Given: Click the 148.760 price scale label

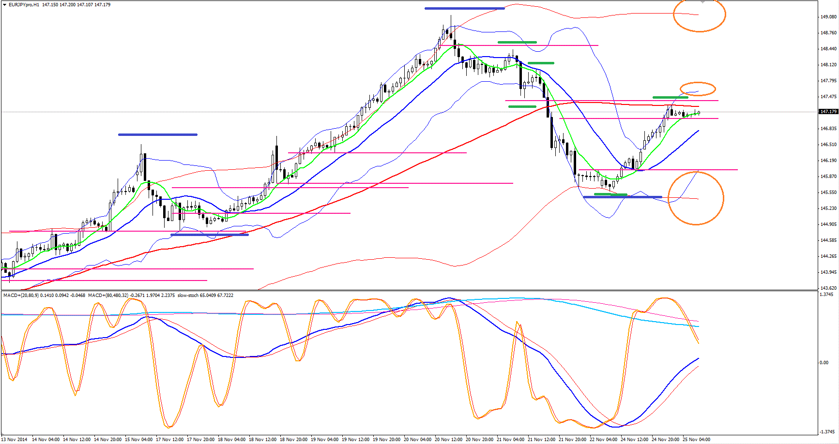Looking at the screenshot, I should (x=828, y=33).
